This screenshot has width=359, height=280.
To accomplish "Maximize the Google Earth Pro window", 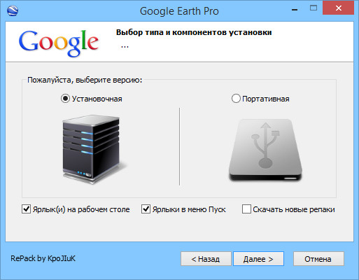I will [314, 8].
